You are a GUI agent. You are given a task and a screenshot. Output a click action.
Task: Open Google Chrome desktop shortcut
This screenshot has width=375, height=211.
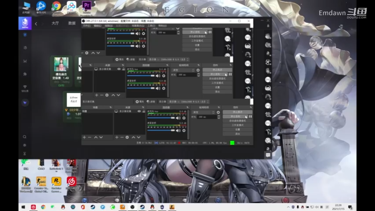click(x=56, y=7)
